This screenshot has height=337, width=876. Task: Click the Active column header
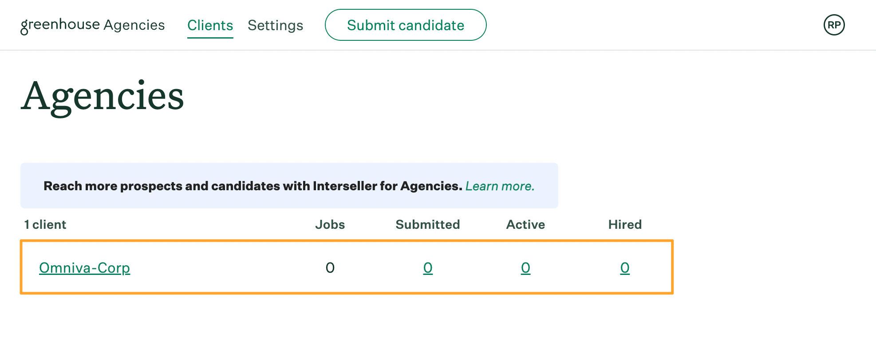pyautogui.click(x=525, y=224)
